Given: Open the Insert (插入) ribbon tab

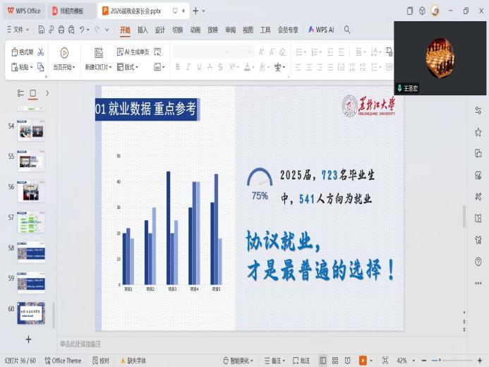Looking at the screenshot, I should pos(143,30).
